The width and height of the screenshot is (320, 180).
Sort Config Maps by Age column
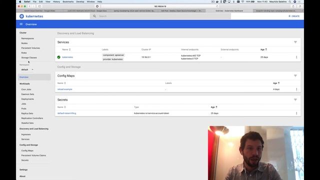(276, 83)
